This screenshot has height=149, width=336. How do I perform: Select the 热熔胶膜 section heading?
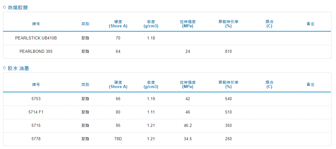tap(18, 8)
